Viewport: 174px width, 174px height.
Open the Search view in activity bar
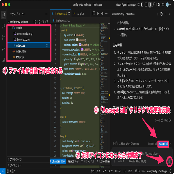(3, 26)
